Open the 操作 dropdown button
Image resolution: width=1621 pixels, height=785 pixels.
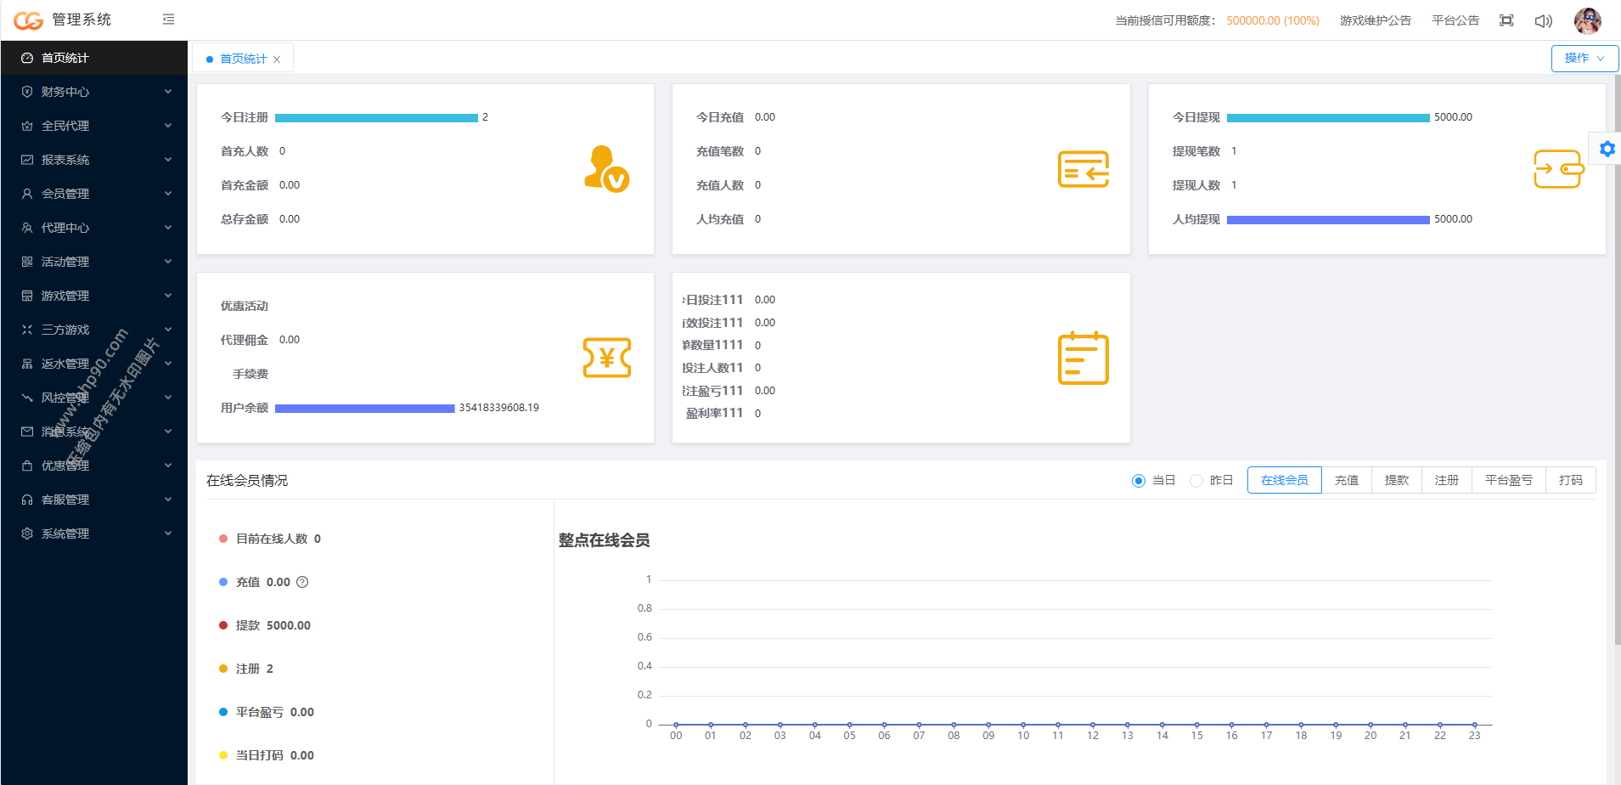point(1584,58)
